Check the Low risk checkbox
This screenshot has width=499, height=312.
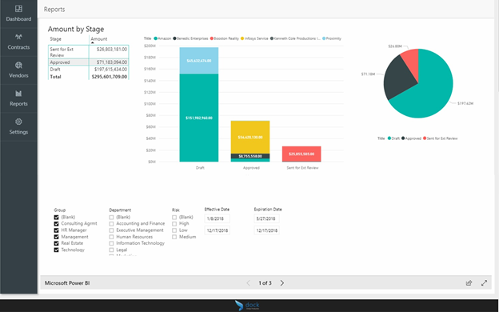(x=174, y=230)
